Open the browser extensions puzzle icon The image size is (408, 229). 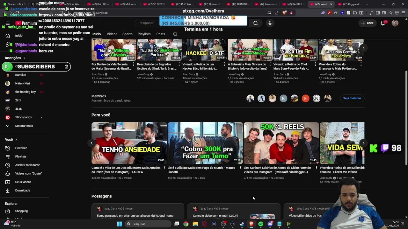[355, 13]
